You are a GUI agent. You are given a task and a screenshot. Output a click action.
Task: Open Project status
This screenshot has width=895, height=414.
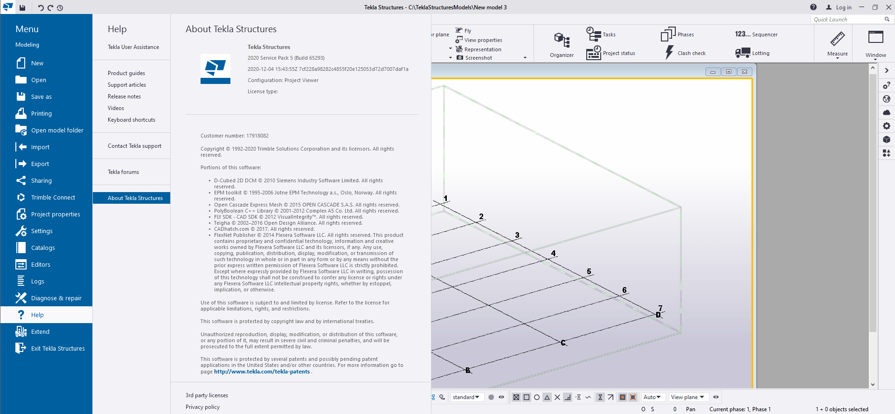[x=611, y=53]
